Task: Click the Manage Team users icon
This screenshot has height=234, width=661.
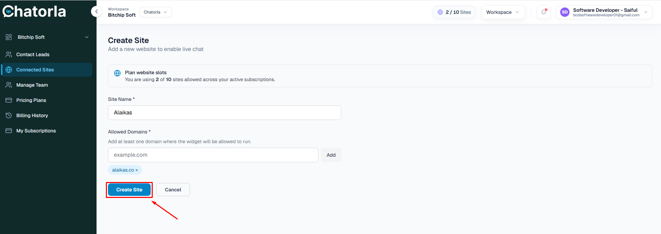Action: [9, 85]
